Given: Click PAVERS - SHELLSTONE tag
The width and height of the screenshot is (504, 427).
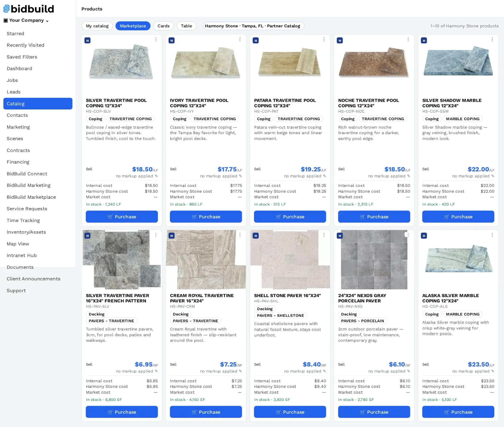Looking at the screenshot, I should [x=280, y=315].
